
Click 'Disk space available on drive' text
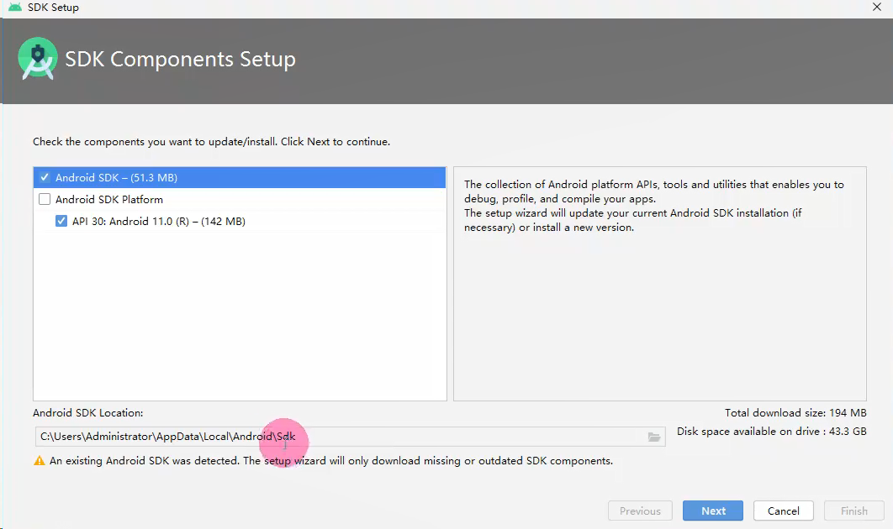tap(771, 432)
